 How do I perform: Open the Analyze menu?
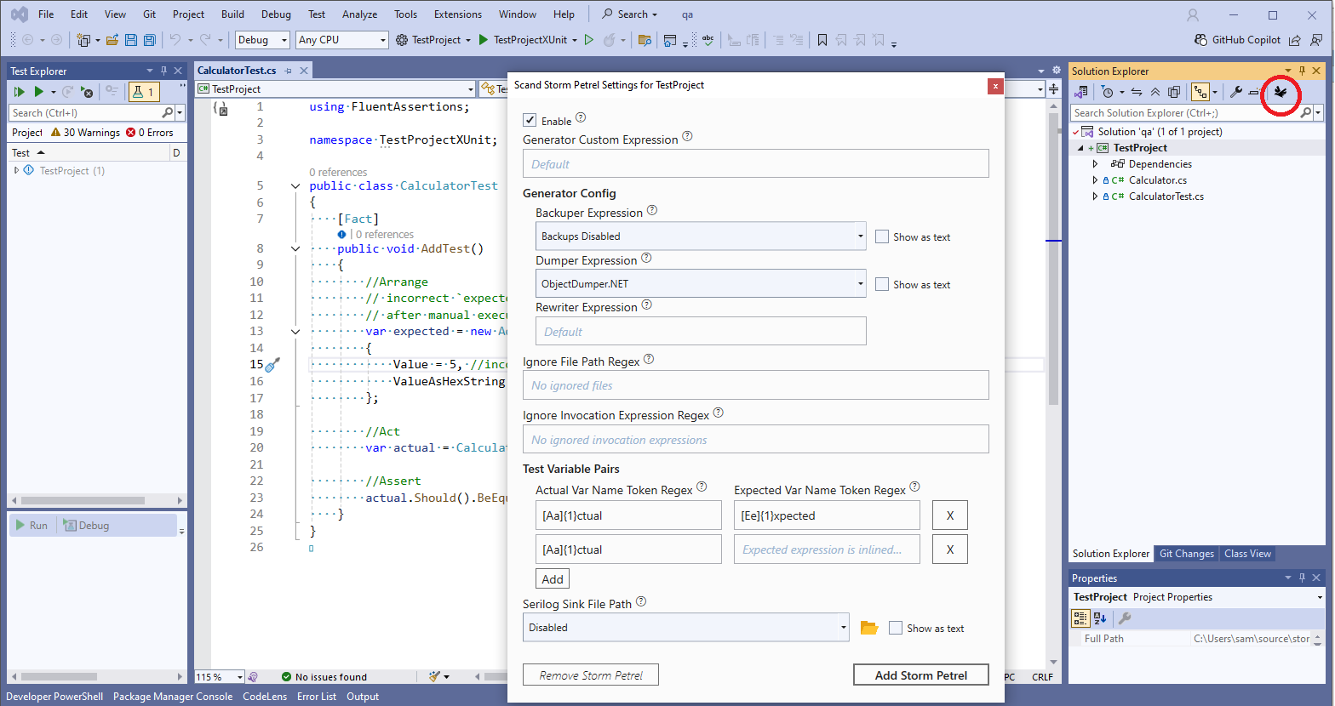click(x=360, y=14)
